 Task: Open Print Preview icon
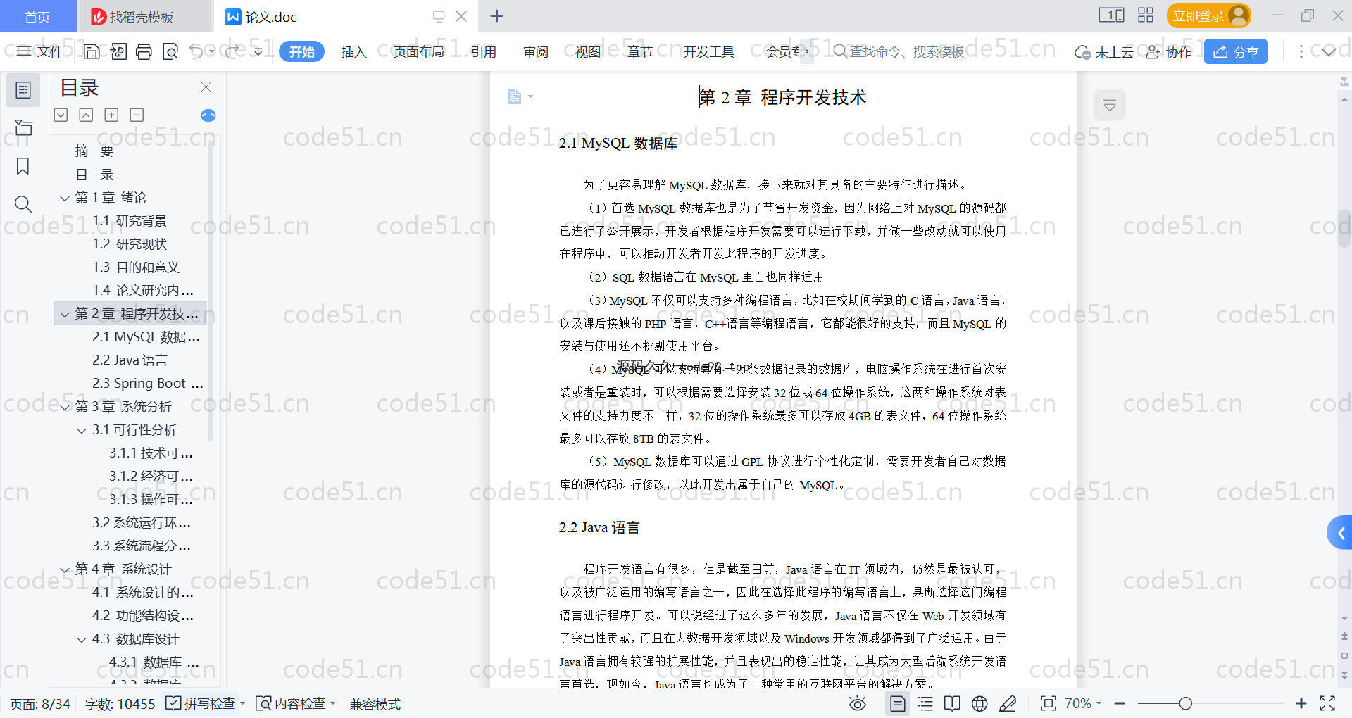(x=170, y=51)
